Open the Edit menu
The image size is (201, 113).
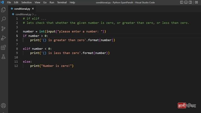16,3
